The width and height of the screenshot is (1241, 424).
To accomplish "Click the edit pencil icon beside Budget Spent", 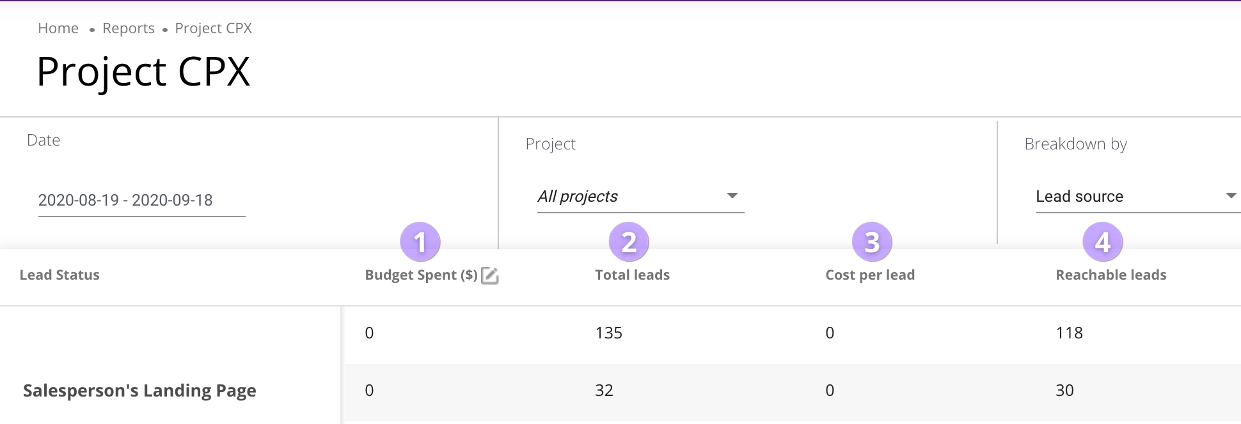I will (x=491, y=276).
